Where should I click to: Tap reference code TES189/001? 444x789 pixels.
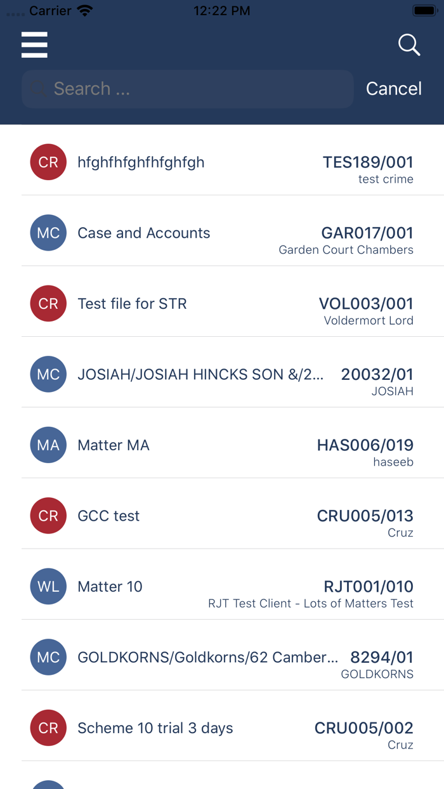pyautogui.click(x=368, y=162)
